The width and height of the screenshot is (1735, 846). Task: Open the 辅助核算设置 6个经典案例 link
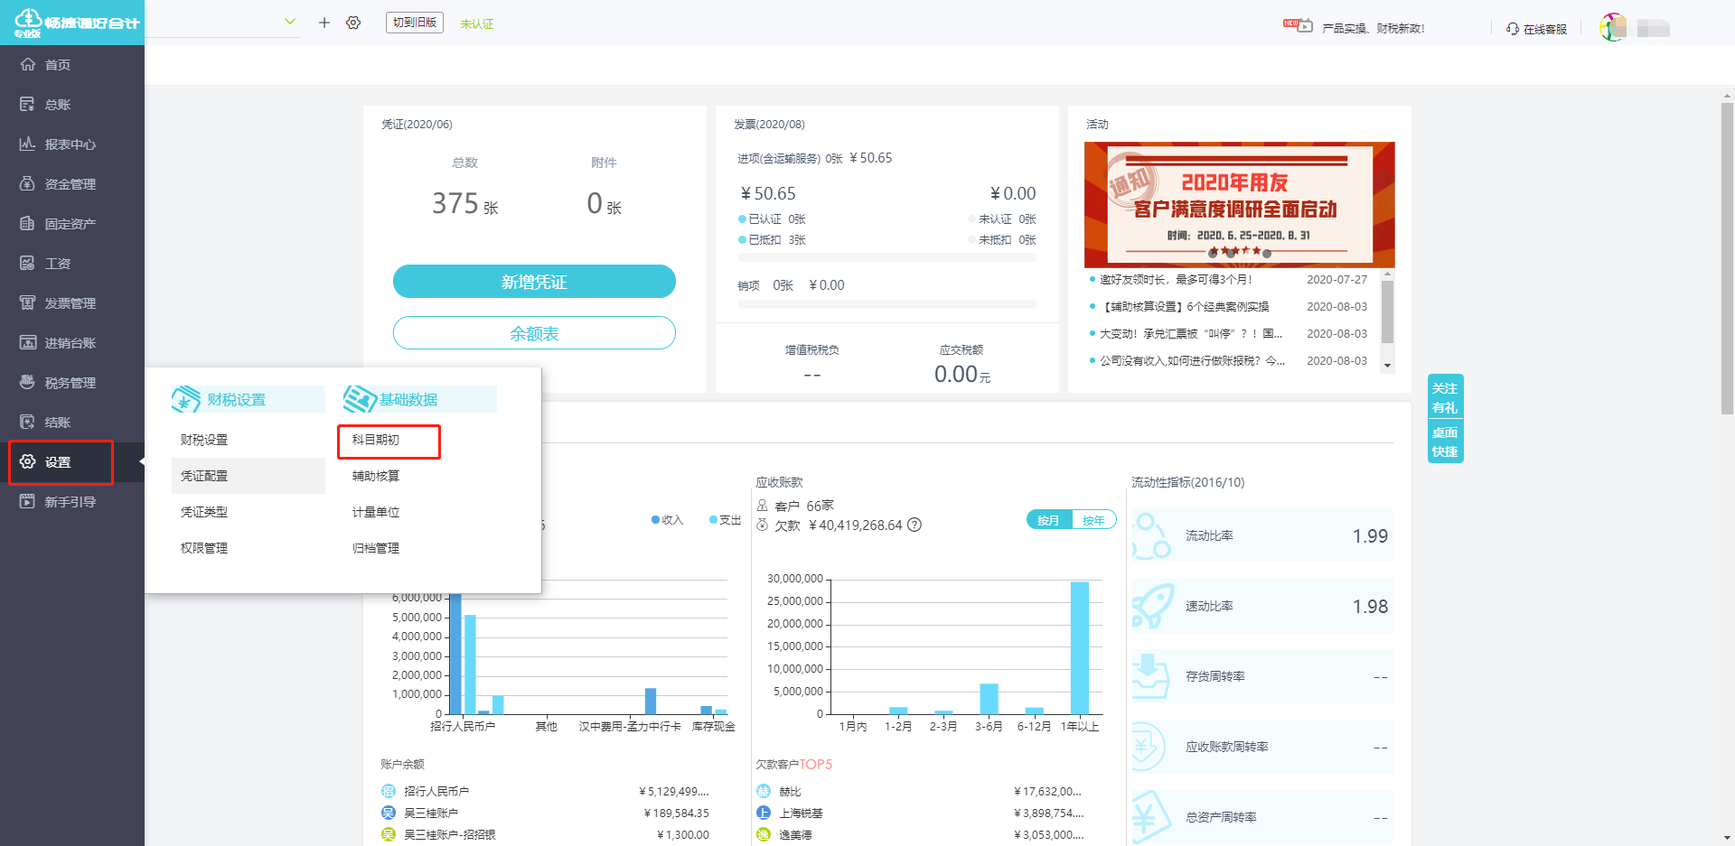pyautogui.click(x=1184, y=307)
